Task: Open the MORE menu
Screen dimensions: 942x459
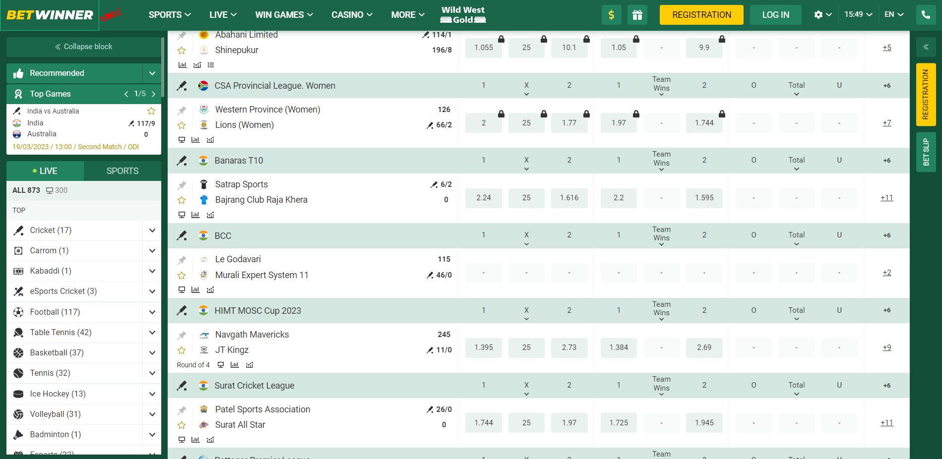Action: pos(408,15)
